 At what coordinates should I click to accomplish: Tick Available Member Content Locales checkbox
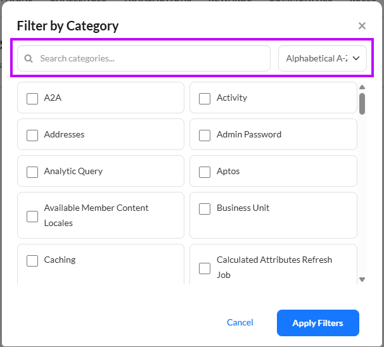[x=32, y=216]
